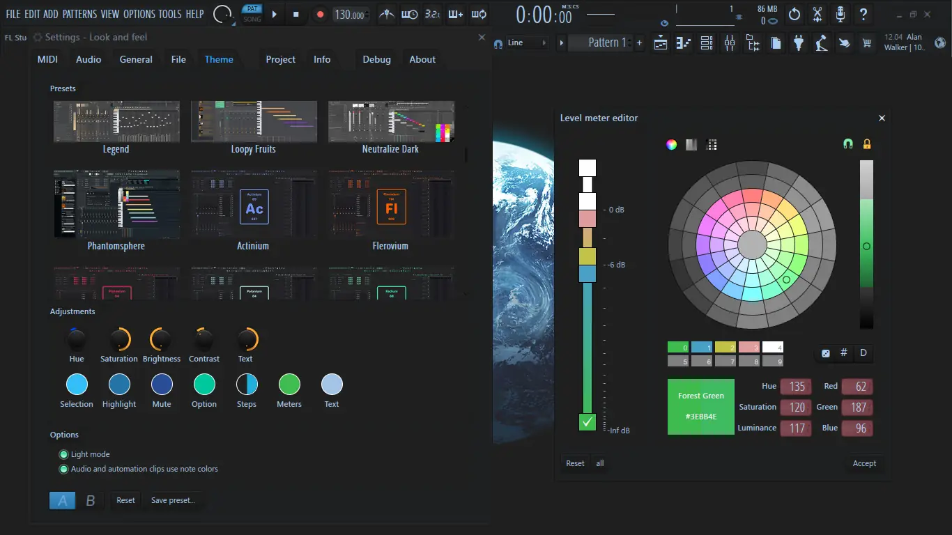Viewport: 952px width, 535px height.
Task: Toggle the loop recording icon
Action: pyautogui.click(x=478, y=14)
